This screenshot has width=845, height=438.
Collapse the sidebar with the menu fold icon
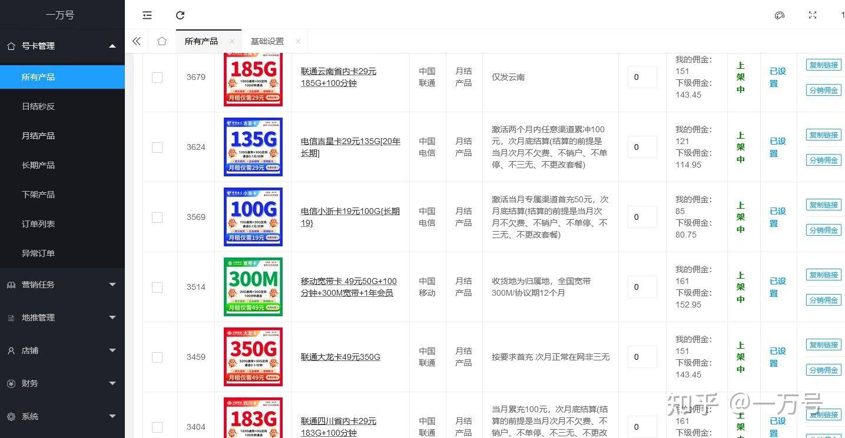(x=147, y=15)
